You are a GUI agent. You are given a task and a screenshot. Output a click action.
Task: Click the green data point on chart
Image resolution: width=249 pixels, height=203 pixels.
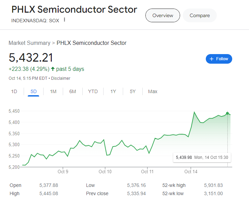coord(227,113)
